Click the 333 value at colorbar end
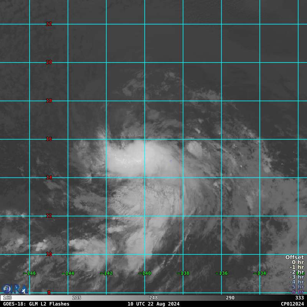 [299, 298]
